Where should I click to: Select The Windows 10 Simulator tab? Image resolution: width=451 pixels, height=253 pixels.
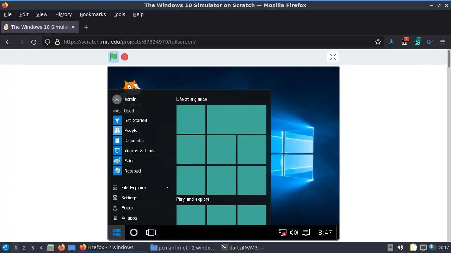[x=39, y=27]
